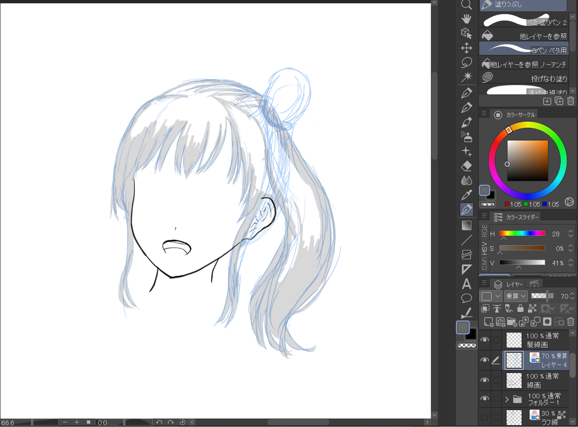Switch to the RGB slider mode tab

484,232
